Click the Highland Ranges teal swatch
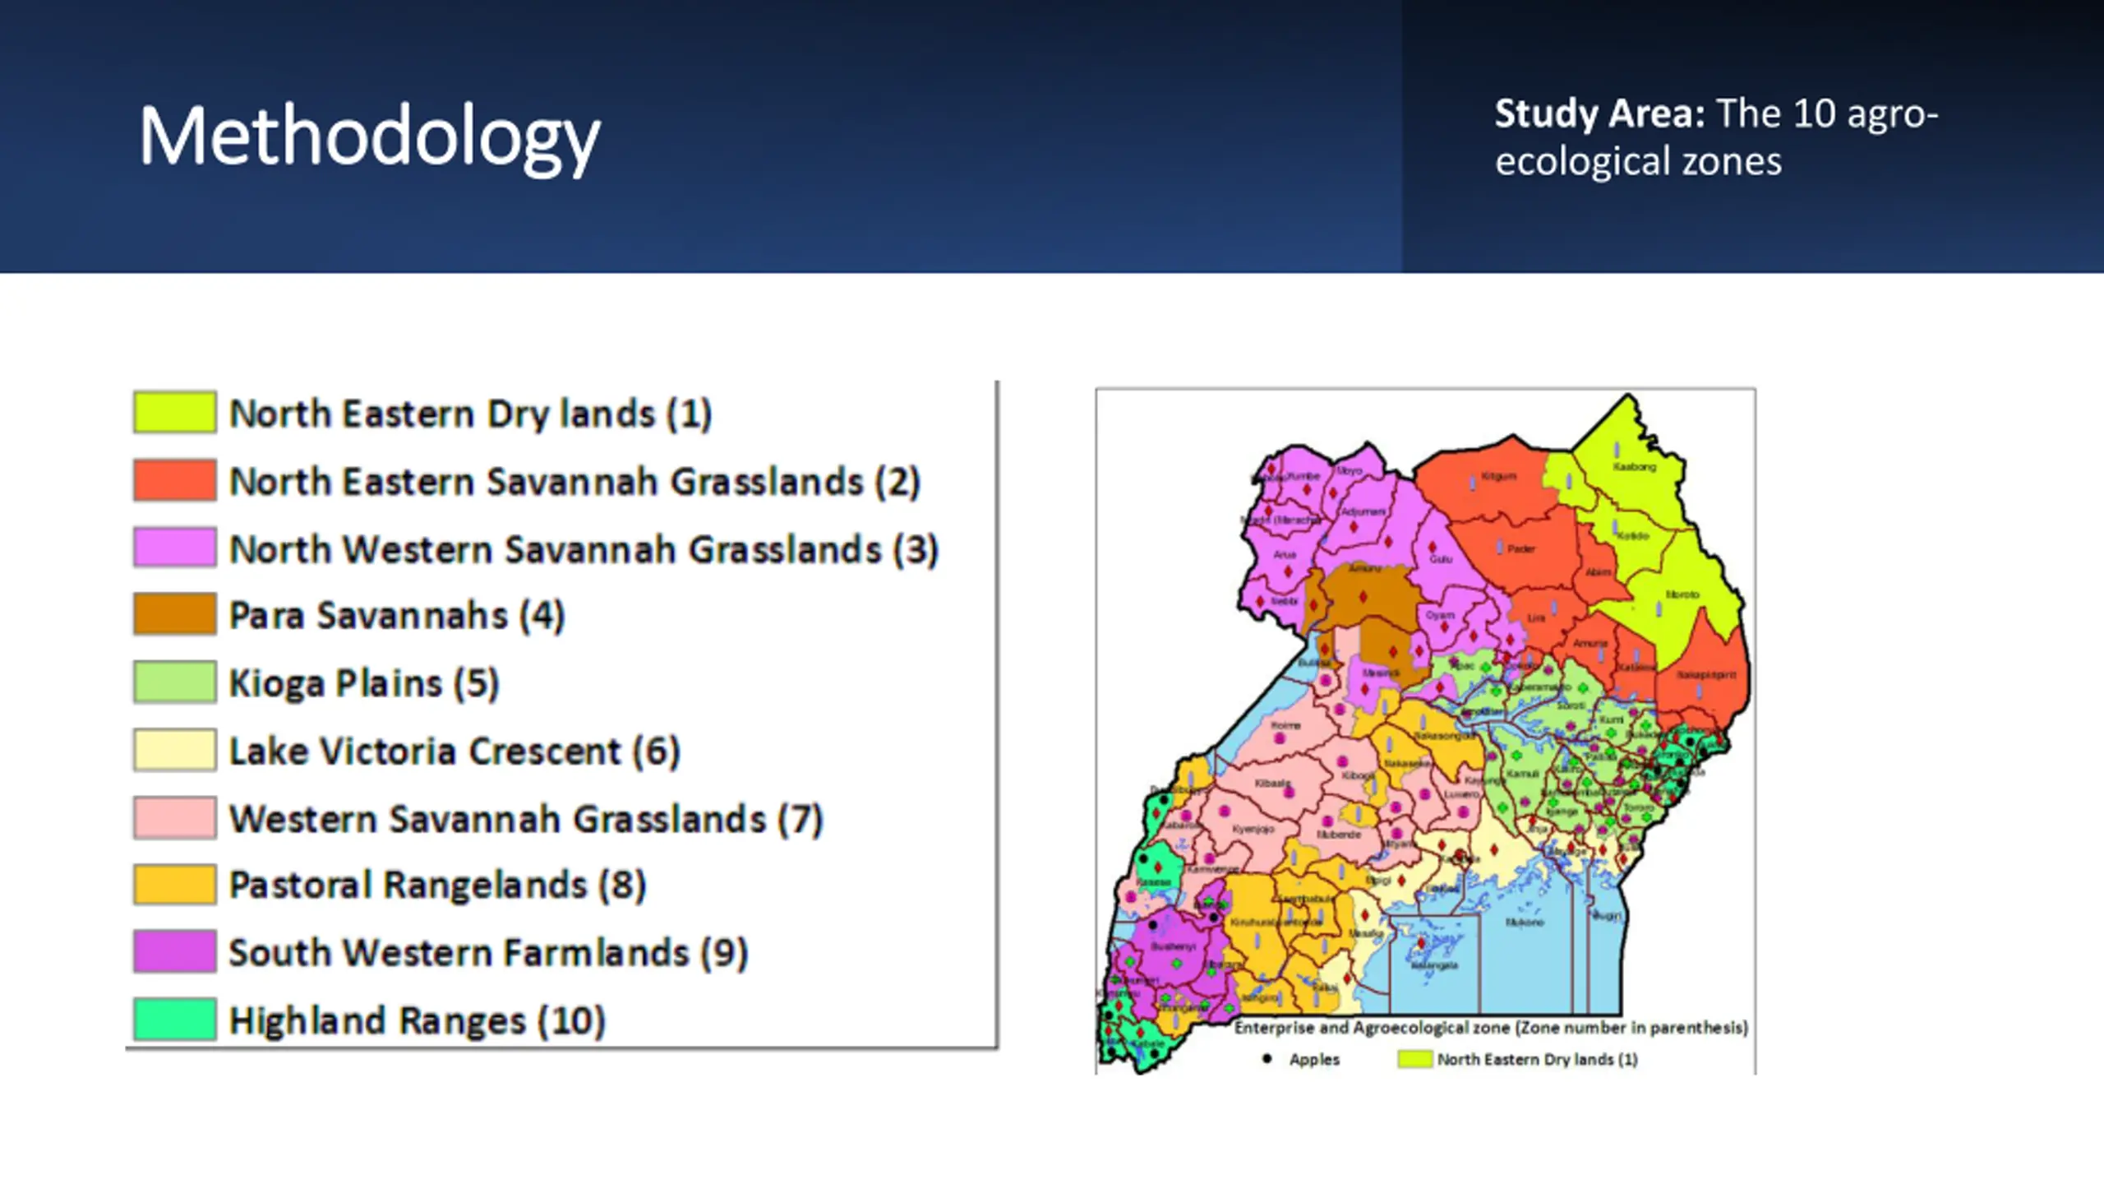 (175, 1020)
